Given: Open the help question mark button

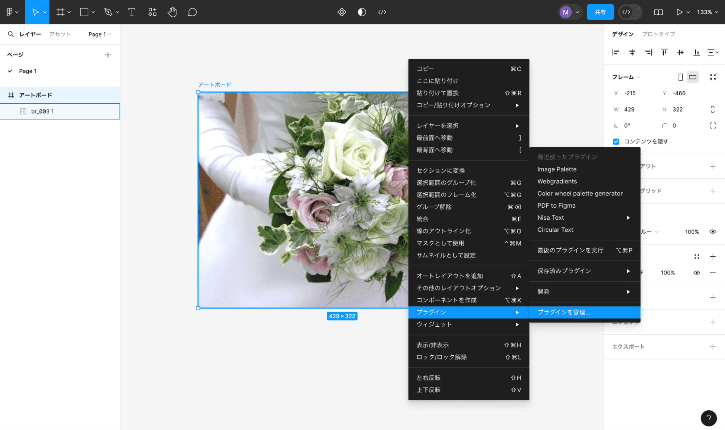Looking at the screenshot, I should tap(708, 418).
